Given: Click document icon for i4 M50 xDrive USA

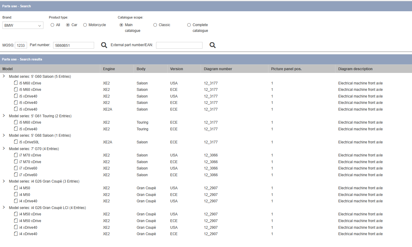Looking at the screenshot, I should 16,214.
